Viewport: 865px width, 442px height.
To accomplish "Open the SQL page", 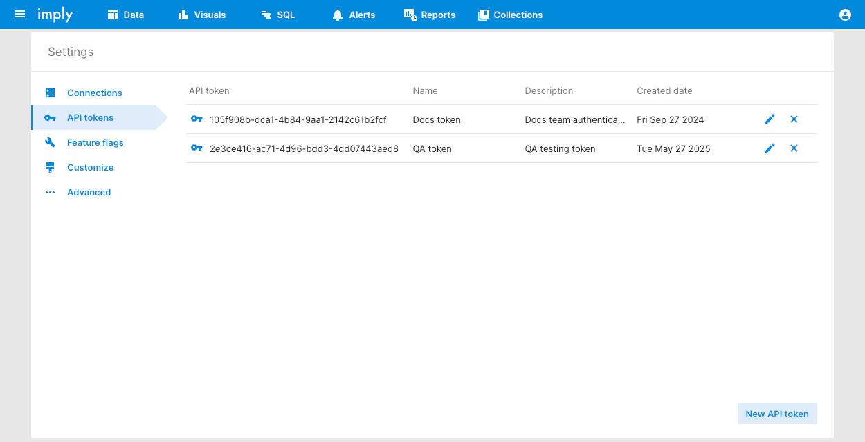I will point(278,15).
